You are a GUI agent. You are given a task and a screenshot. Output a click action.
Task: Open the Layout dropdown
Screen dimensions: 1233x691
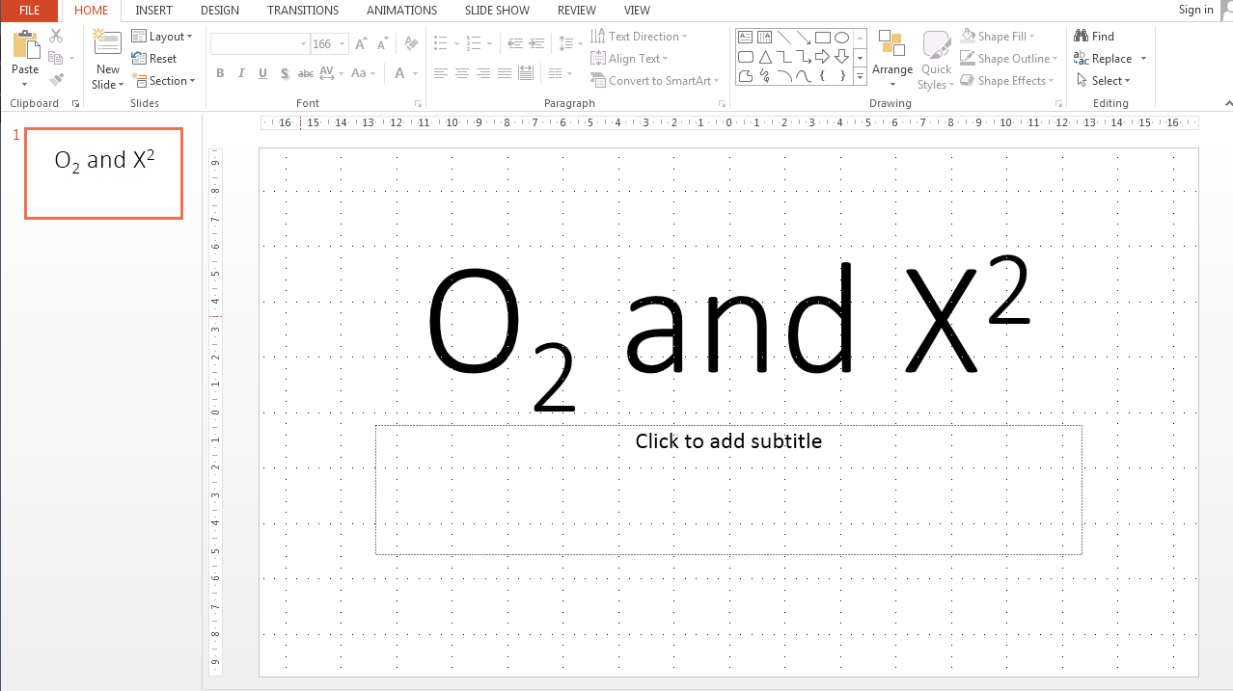point(162,37)
